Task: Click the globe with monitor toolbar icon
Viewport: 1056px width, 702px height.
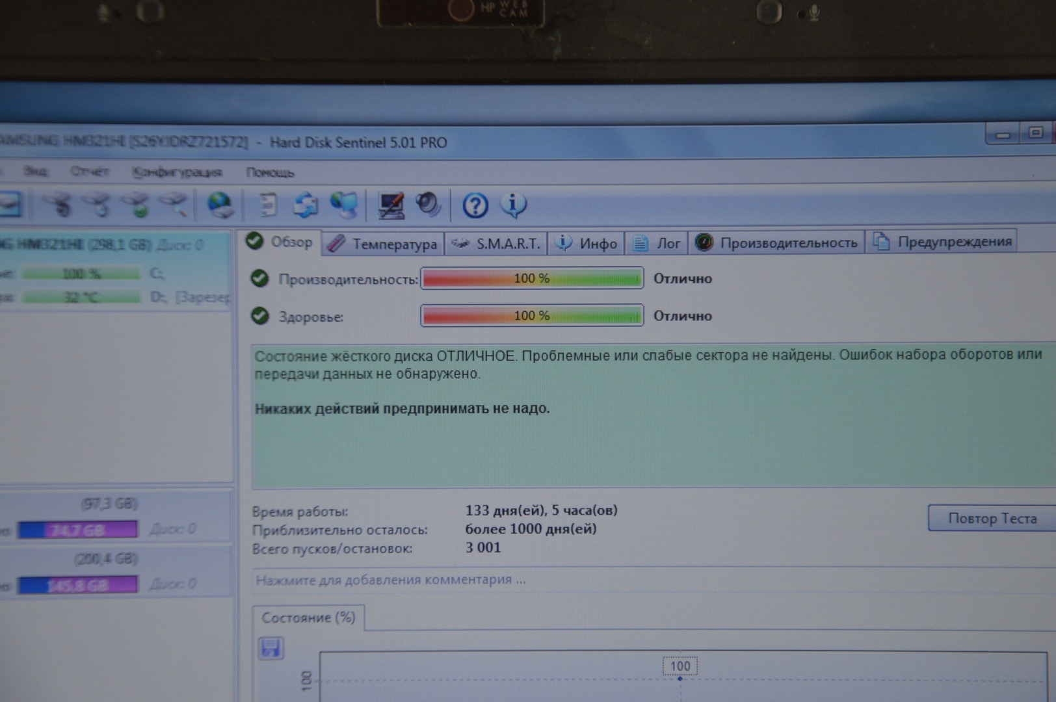Action: 344,205
